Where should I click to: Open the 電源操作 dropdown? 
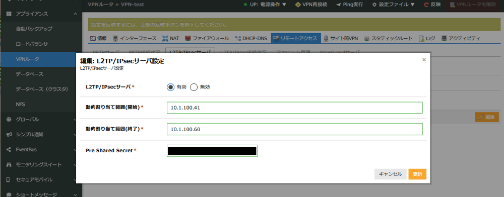265,5
